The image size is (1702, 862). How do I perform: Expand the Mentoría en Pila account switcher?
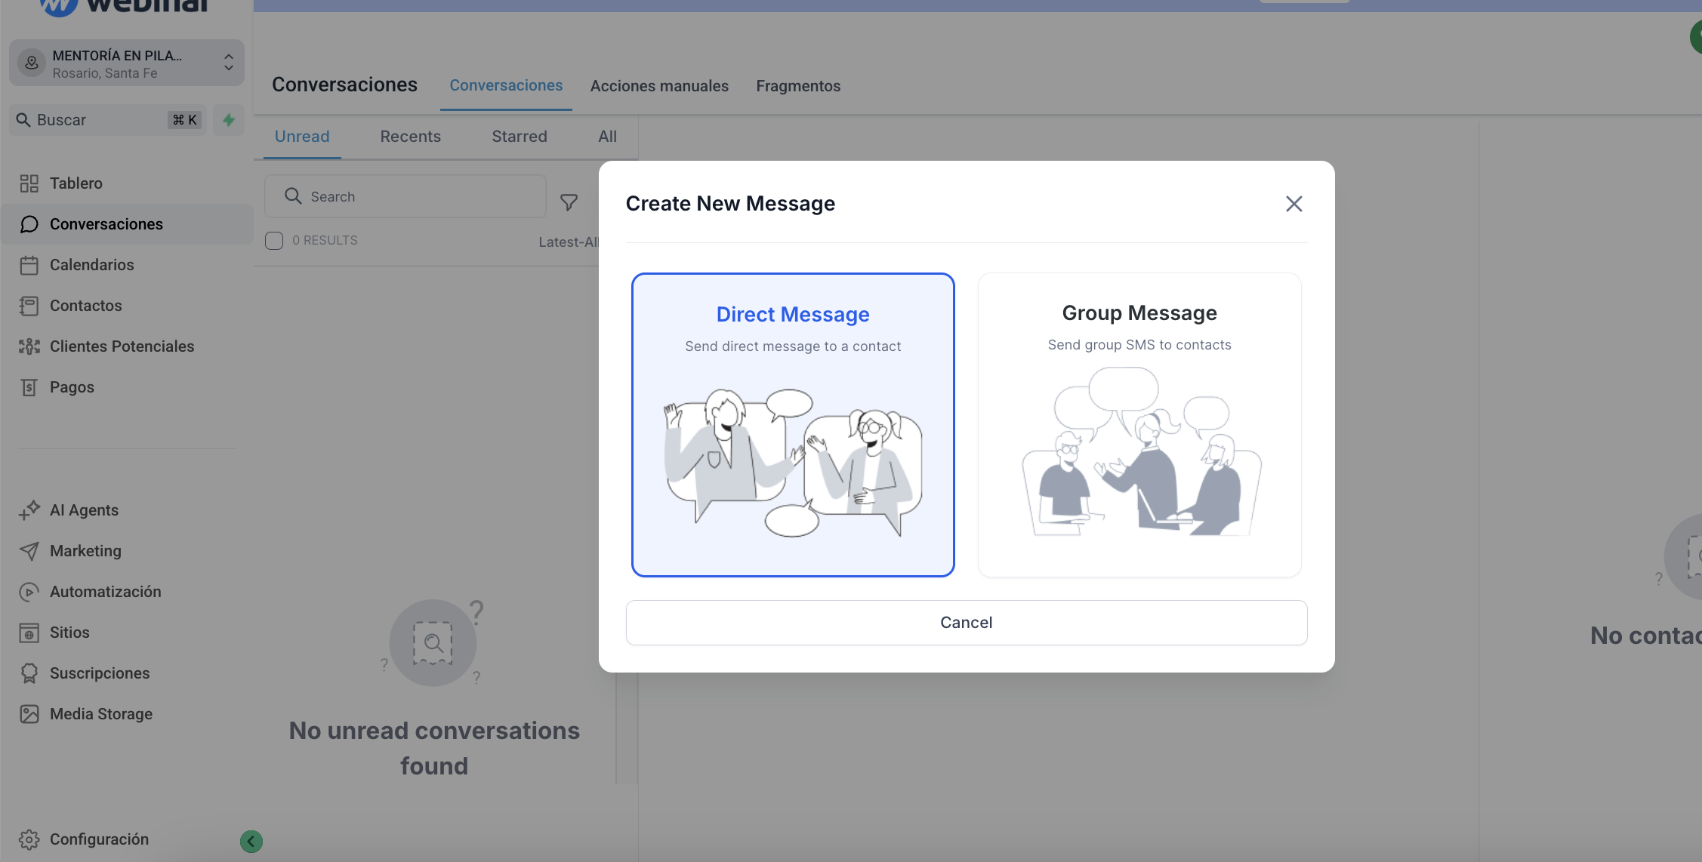tap(126, 63)
